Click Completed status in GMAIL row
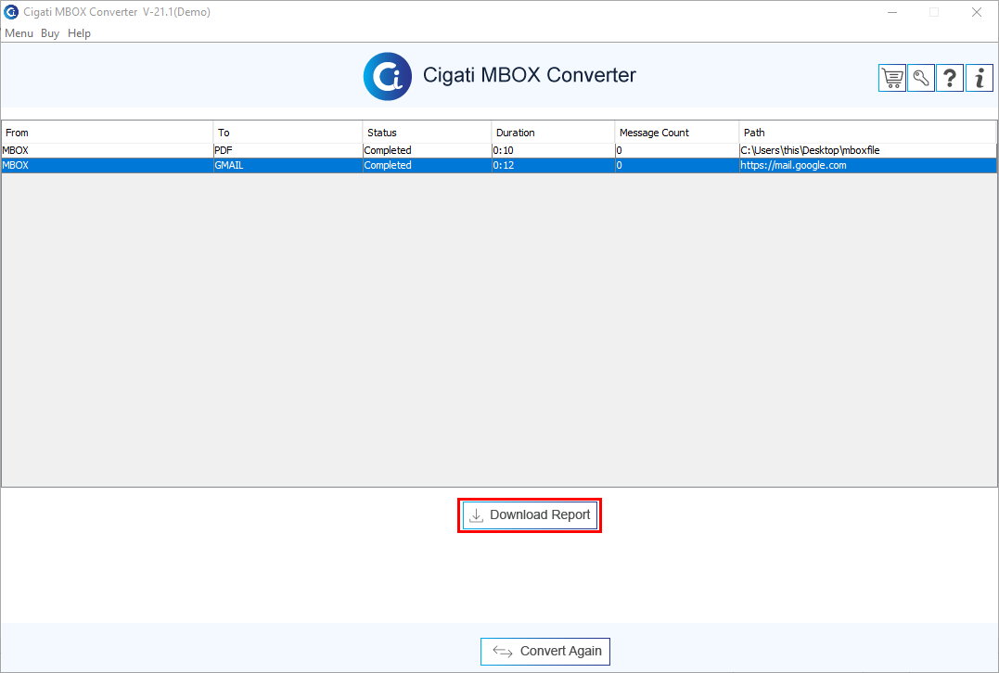This screenshot has width=999, height=673. click(388, 165)
